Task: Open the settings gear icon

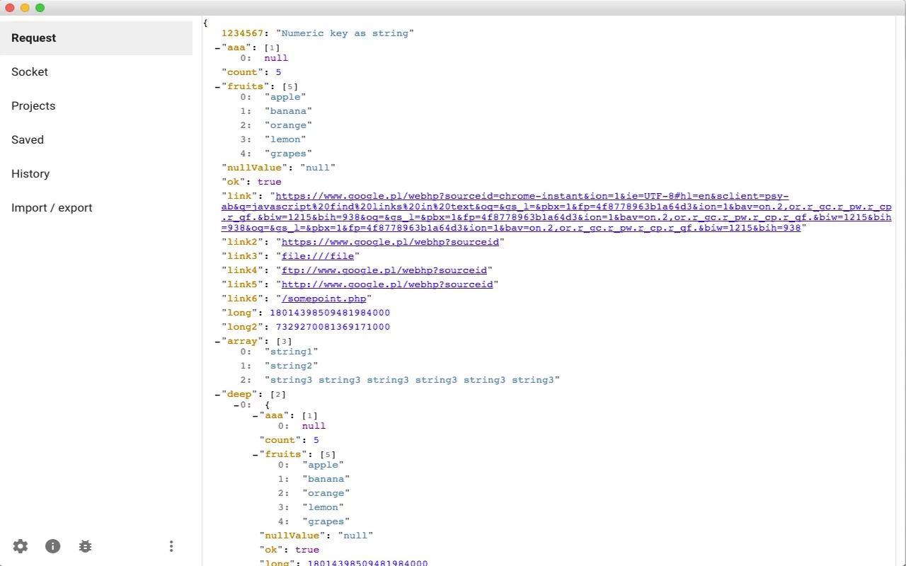Action: [21, 546]
